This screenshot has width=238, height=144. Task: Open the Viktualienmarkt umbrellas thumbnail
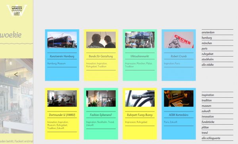(x=140, y=40)
